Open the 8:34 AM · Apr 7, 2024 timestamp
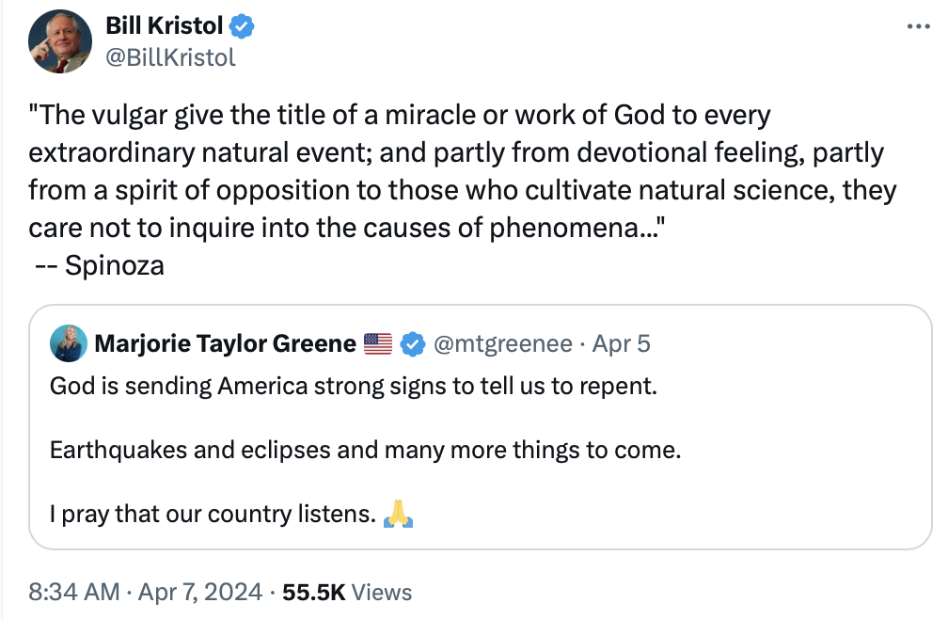Screen dimensions: 948x619 pos(144,592)
